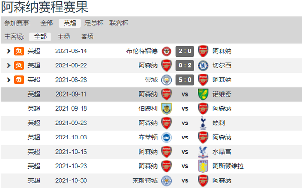The width and height of the screenshot is (302, 188).
Task: Expand the 2021-08-14 match row
Action: pyautogui.click(x=8, y=51)
